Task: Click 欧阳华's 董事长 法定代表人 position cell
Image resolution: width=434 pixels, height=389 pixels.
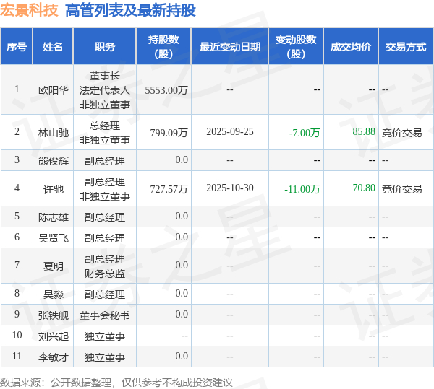Action: click(105, 90)
